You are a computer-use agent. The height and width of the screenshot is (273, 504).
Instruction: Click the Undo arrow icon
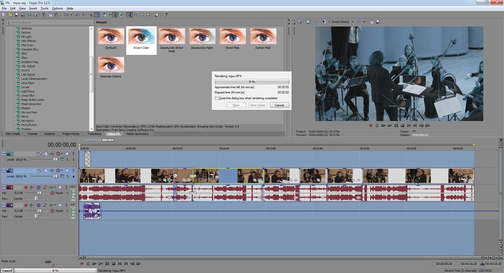pyautogui.click(x=66, y=15)
